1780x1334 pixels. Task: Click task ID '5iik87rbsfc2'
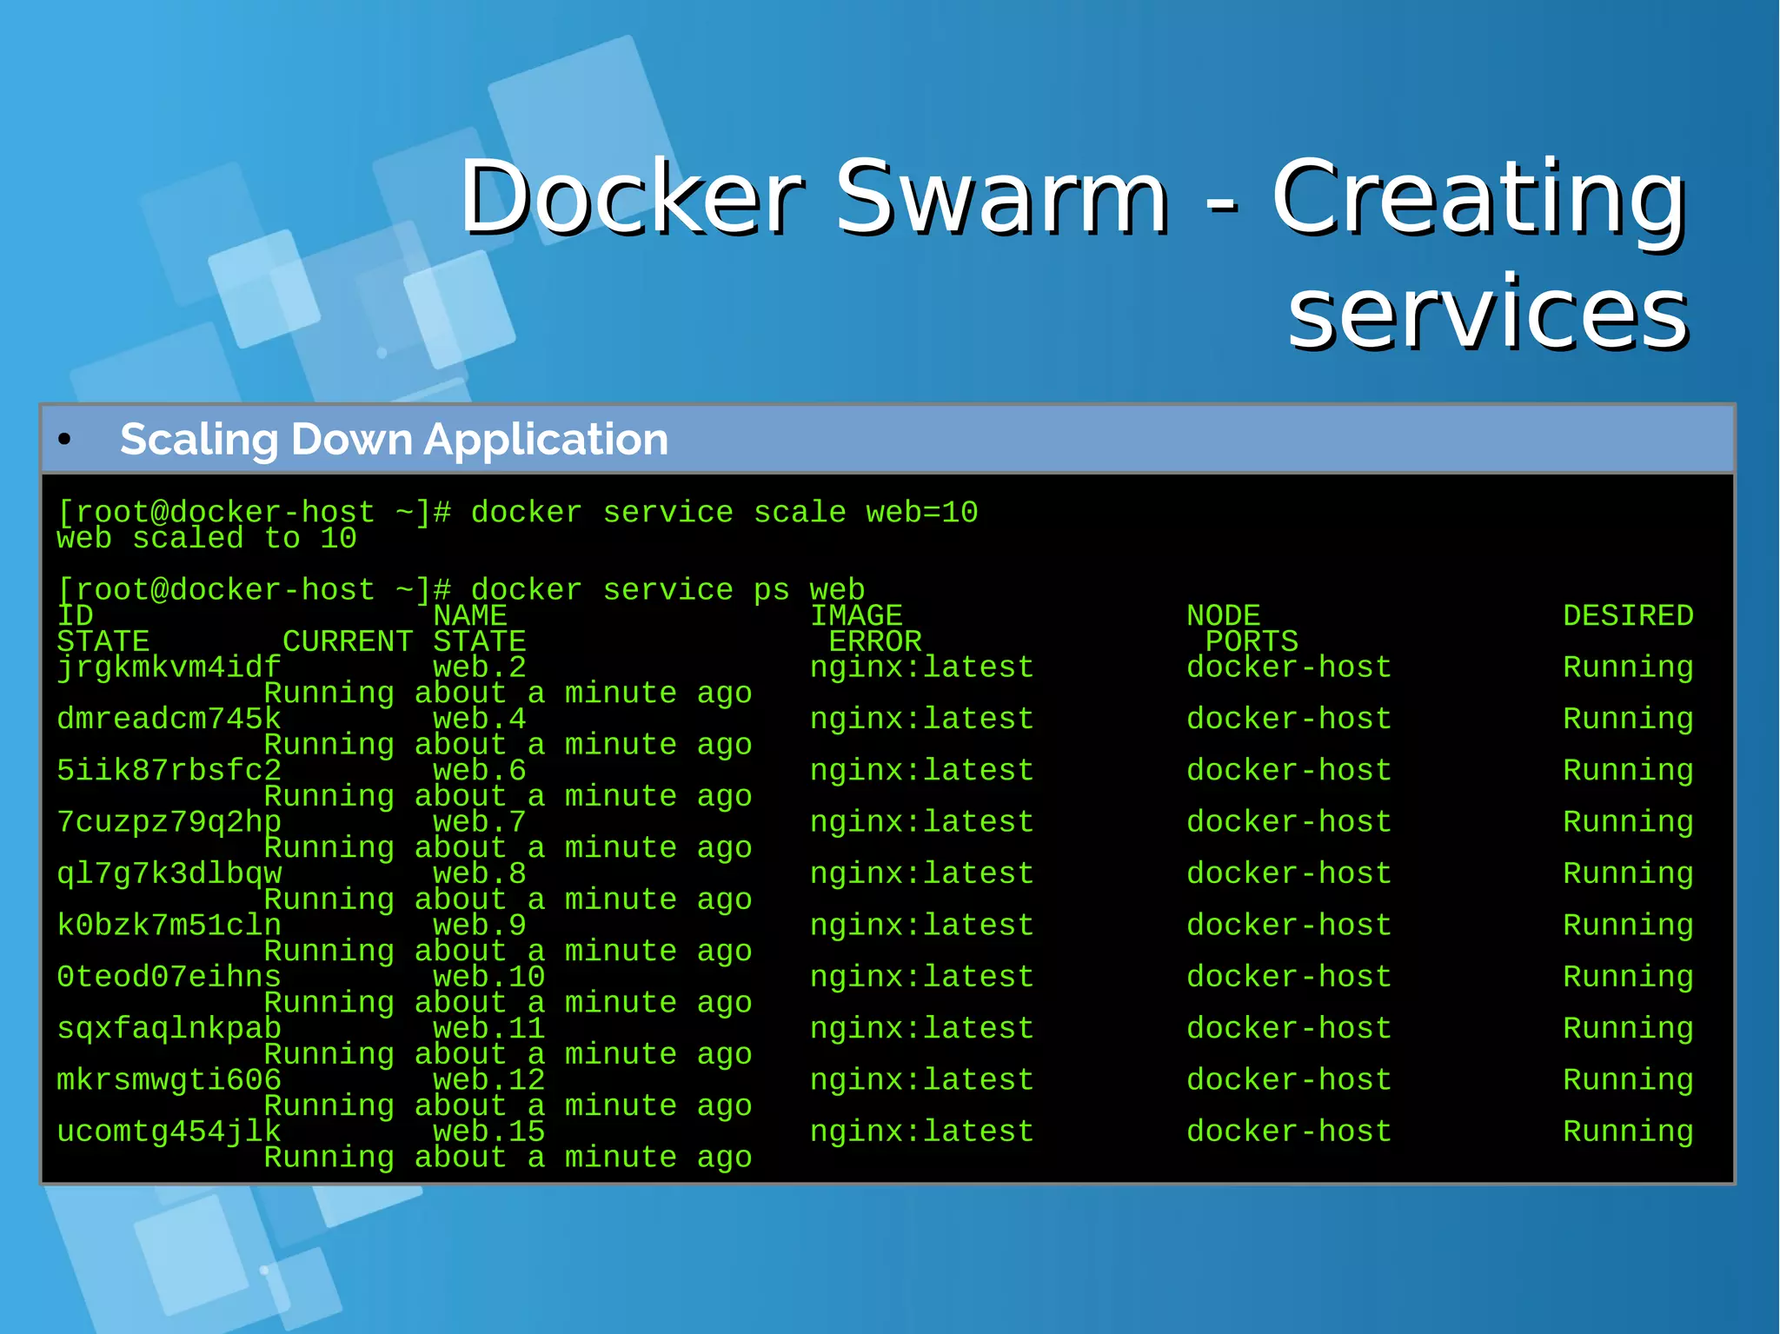click(169, 770)
